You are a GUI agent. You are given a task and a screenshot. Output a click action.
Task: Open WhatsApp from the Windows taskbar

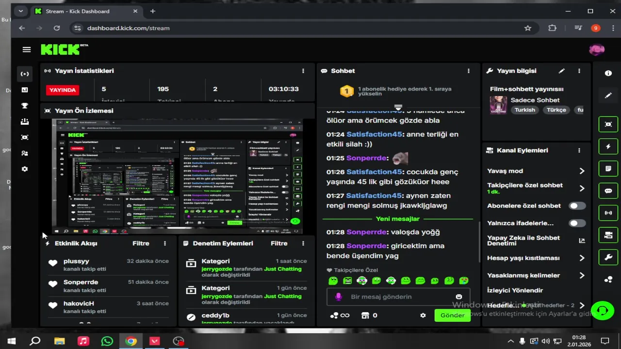point(107,341)
